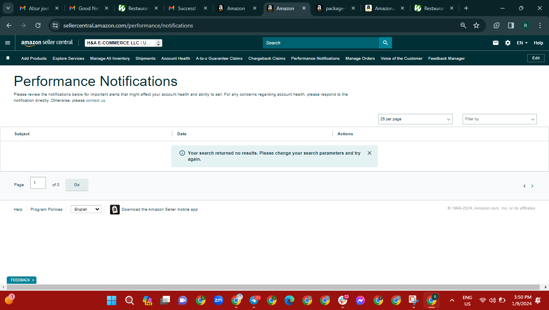Screen dimensions: 549x310
Task: Click the Amazon Seller Central logo
Action: coord(47,43)
